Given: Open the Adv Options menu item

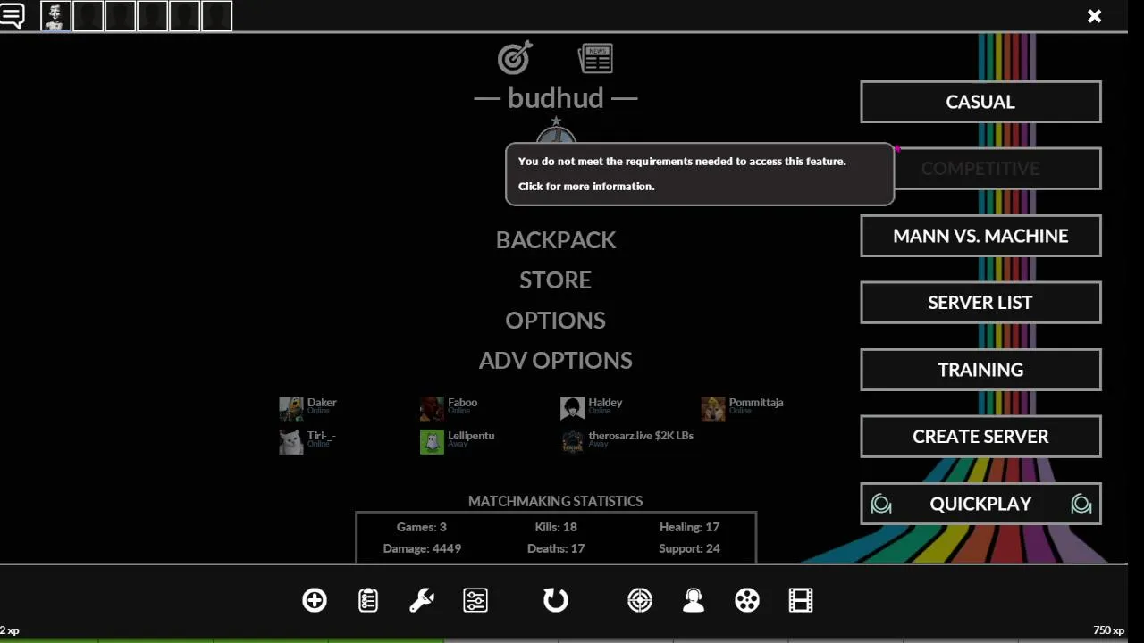Looking at the screenshot, I should click(555, 361).
